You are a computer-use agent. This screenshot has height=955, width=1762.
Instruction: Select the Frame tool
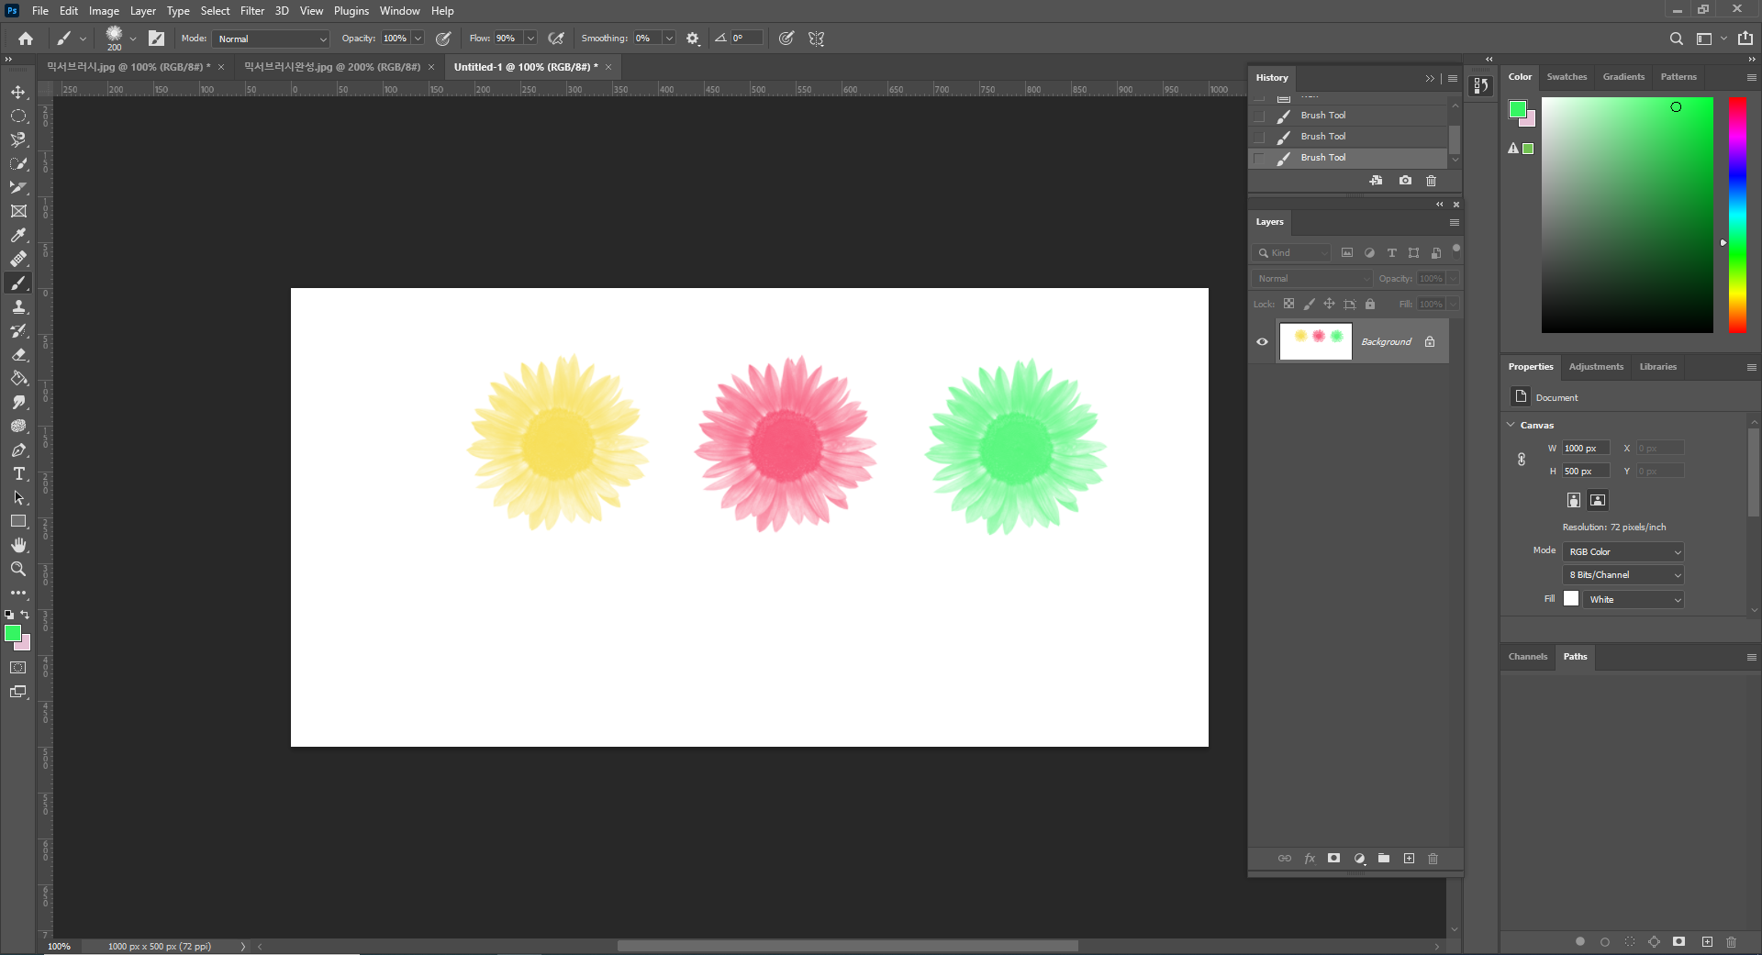click(18, 211)
